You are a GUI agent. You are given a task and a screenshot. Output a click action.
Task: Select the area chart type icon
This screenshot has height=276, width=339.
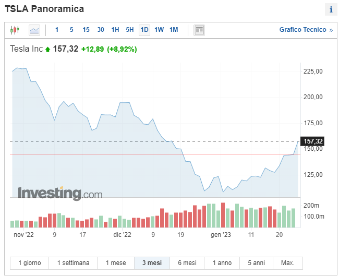click(x=34, y=30)
